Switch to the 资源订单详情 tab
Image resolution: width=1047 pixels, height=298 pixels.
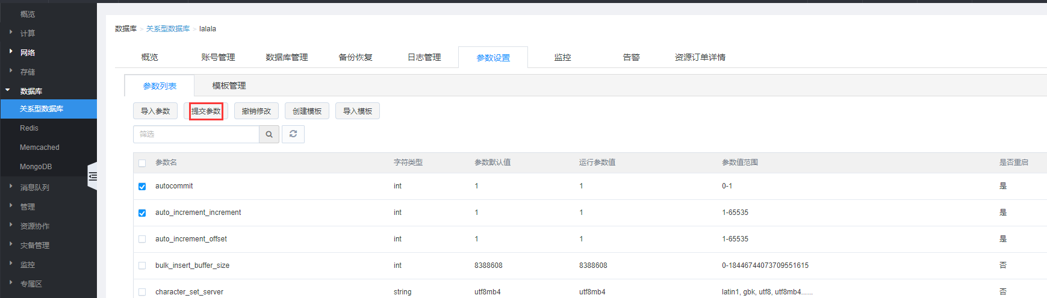(x=700, y=57)
